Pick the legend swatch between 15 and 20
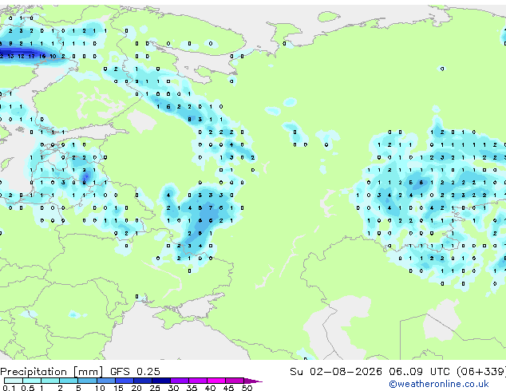Viewport: 506px width, 391px height. click(x=125, y=381)
